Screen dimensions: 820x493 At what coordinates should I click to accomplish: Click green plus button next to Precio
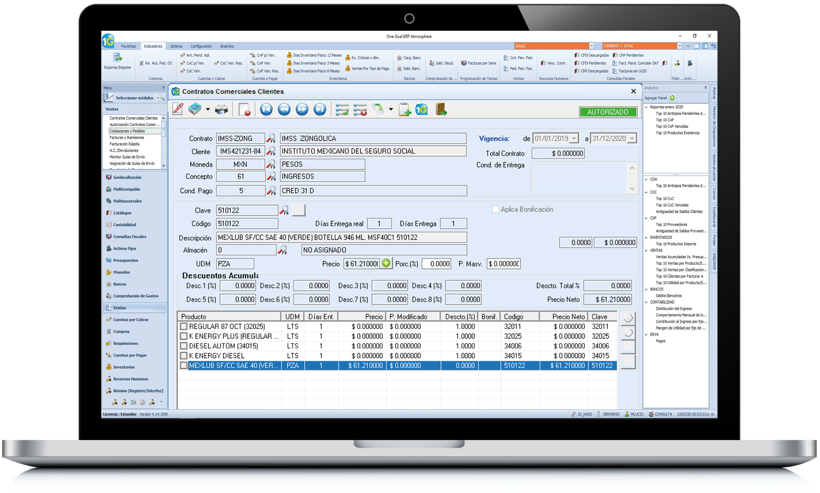pyautogui.click(x=386, y=264)
